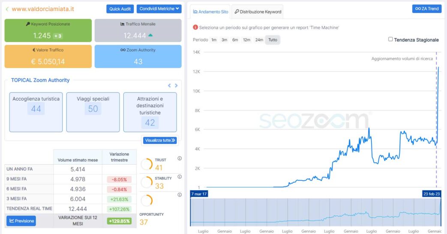Click the back arrow beside www.valdorciamiata.it
Viewport: 447px width, 234px height.
[x=7, y=9]
